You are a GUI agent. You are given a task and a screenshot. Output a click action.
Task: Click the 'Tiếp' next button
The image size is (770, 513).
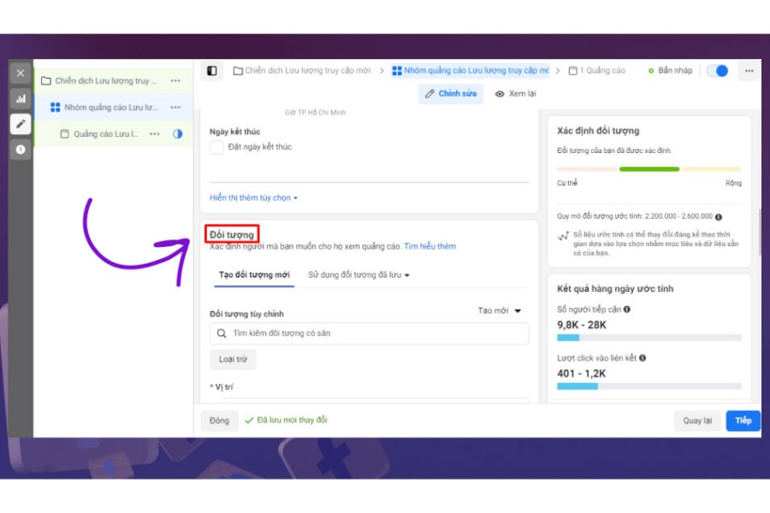(x=743, y=421)
